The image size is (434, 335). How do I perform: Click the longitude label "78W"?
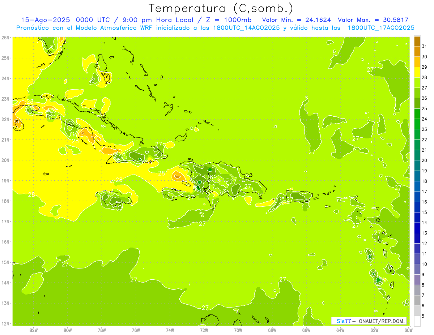tap(102, 330)
